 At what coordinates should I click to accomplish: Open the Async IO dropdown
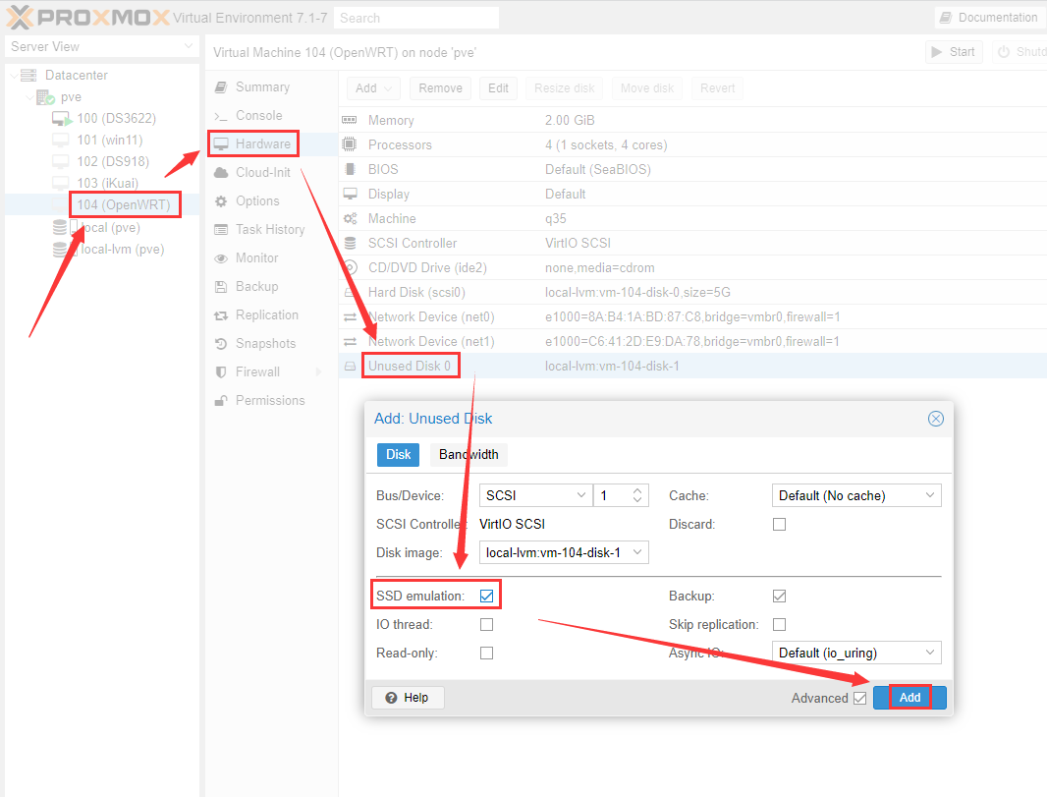click(855, 653)
